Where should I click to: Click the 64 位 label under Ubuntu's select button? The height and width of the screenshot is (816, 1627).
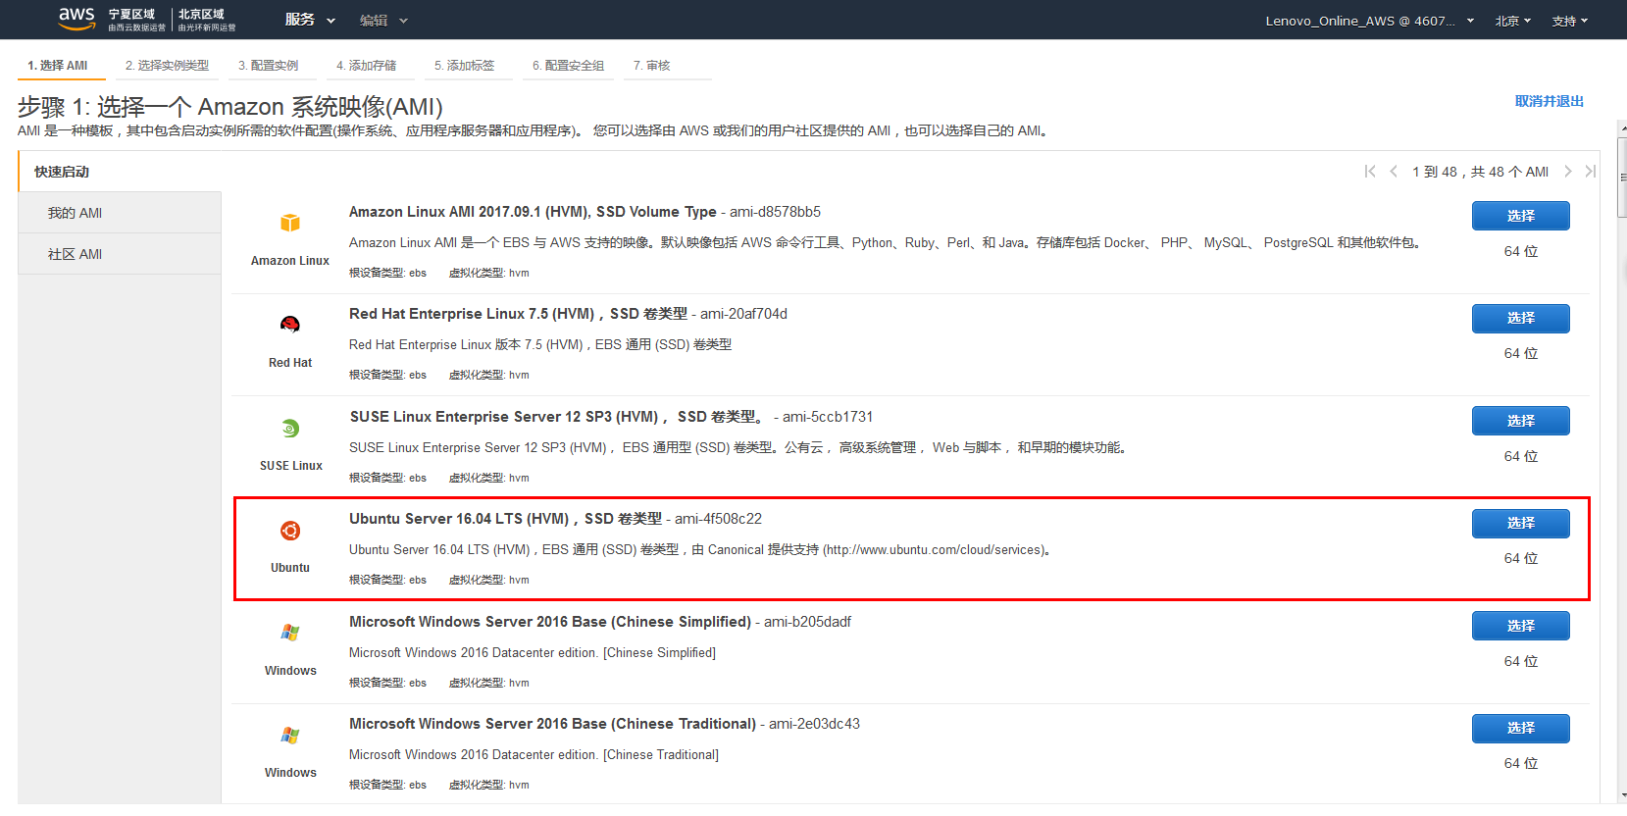[1520, 558]
